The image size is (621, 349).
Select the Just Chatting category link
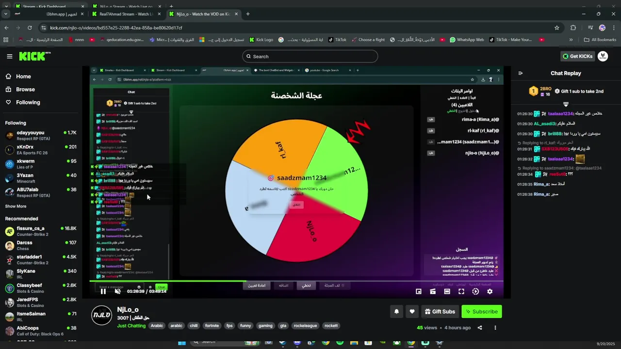tap(131, 326)
